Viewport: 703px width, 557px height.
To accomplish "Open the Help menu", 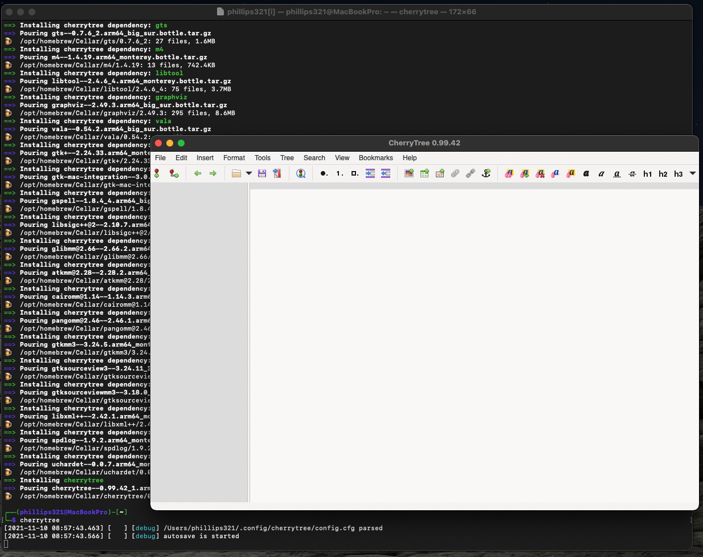I will pyautogui.click(x=410, y=158).
